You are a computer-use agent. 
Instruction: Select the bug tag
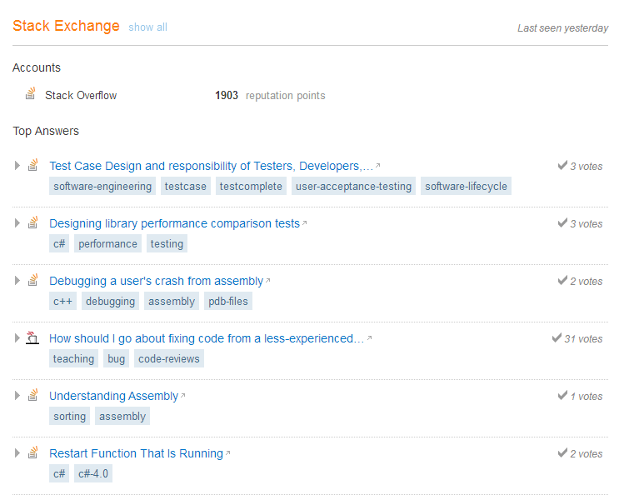click(116, 358)
